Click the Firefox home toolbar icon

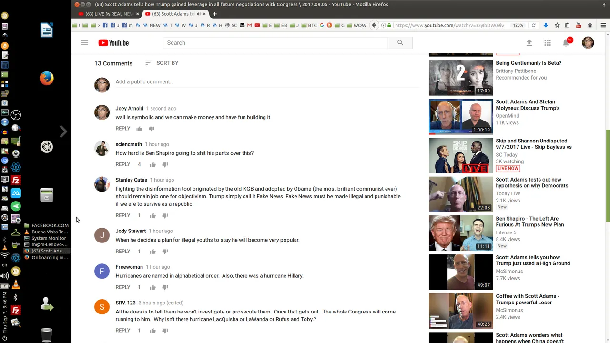590,25
